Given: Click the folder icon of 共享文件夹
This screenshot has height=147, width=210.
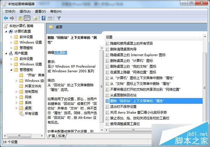Looking at the screenshot, I should tap(21, 86).
